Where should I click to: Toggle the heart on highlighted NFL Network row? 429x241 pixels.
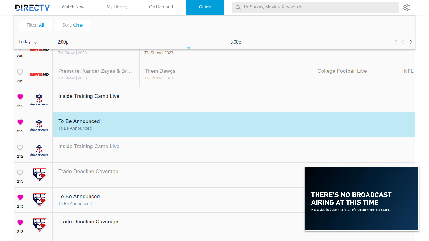pyautogui.click(x=20, y=122)
